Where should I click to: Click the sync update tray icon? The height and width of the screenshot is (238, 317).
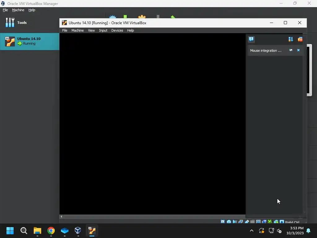tap(261, 231)
